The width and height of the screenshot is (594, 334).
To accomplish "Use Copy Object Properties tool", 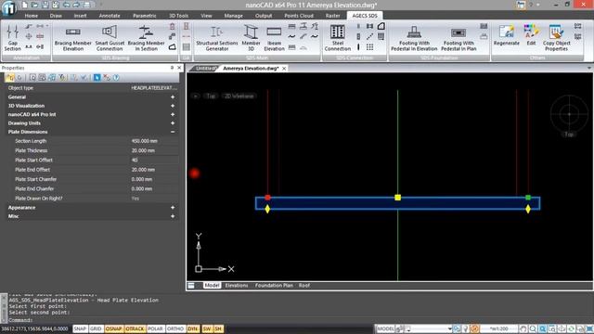I will [x=556, y=38].
